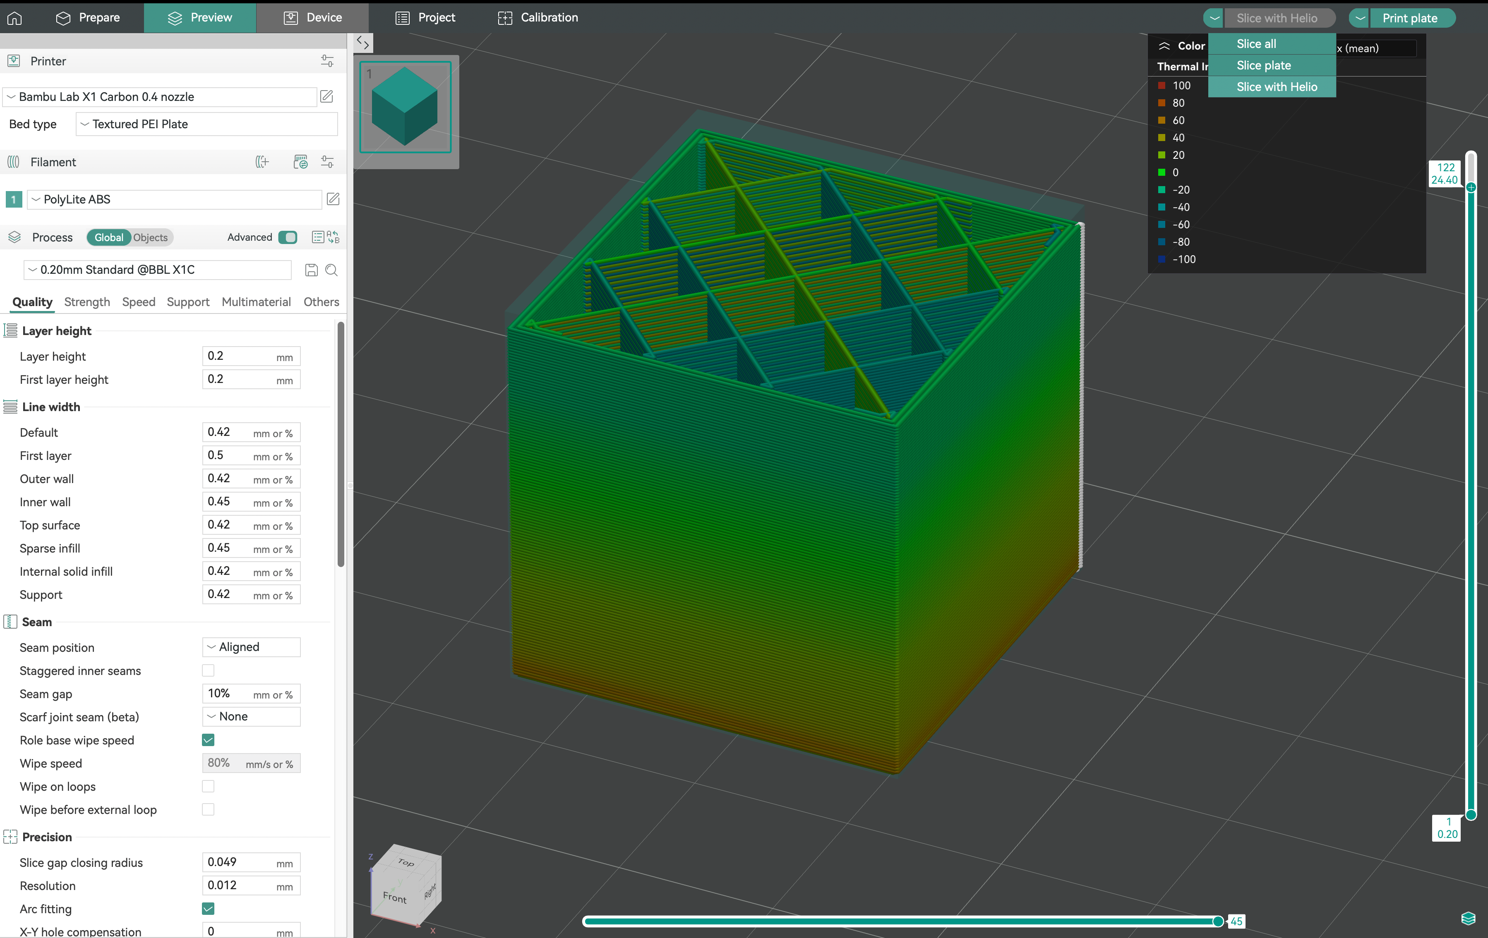Enable Wipe before external loop
This screenshot has width=1488, height=938.
tap(208, 809)
